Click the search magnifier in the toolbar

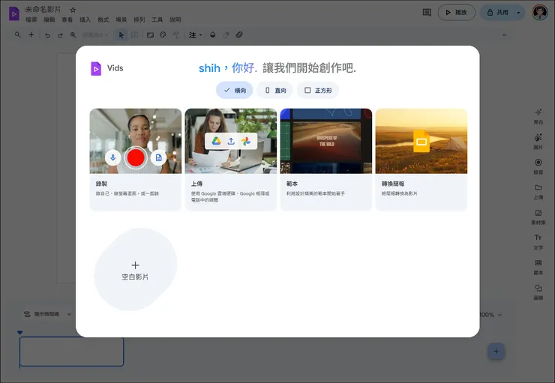coord(18,34)
